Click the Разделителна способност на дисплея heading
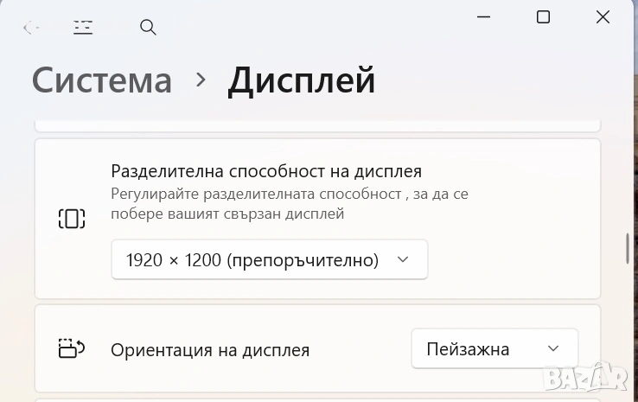638x402 pixels. (266, 171)
